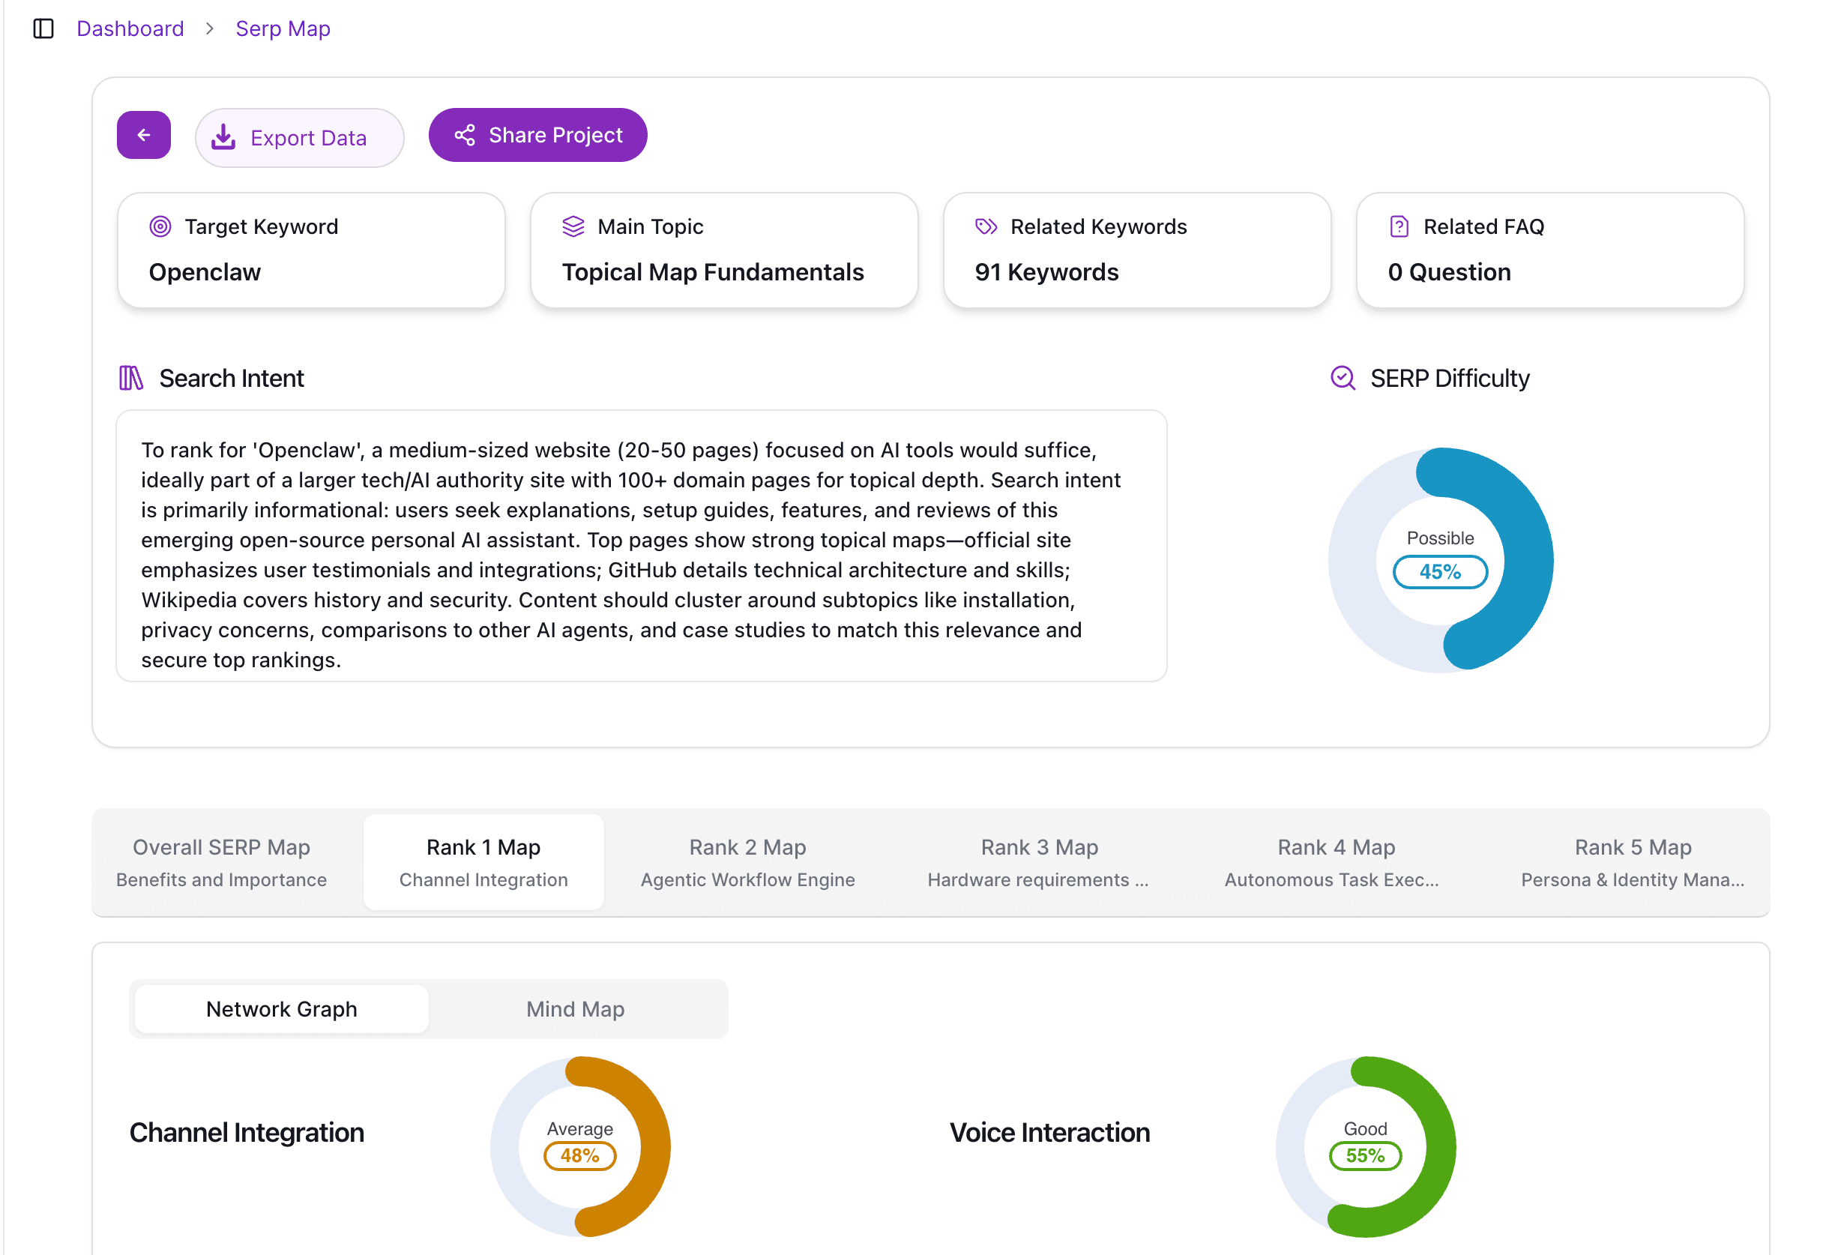Toggle the sidebar panel icon at top left
The width and height of the screenshot is (1838, 1255).
coord(43,28)
